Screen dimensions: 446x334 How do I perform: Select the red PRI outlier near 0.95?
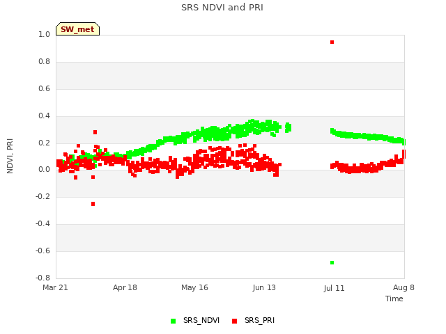click(x=332, y=42)
